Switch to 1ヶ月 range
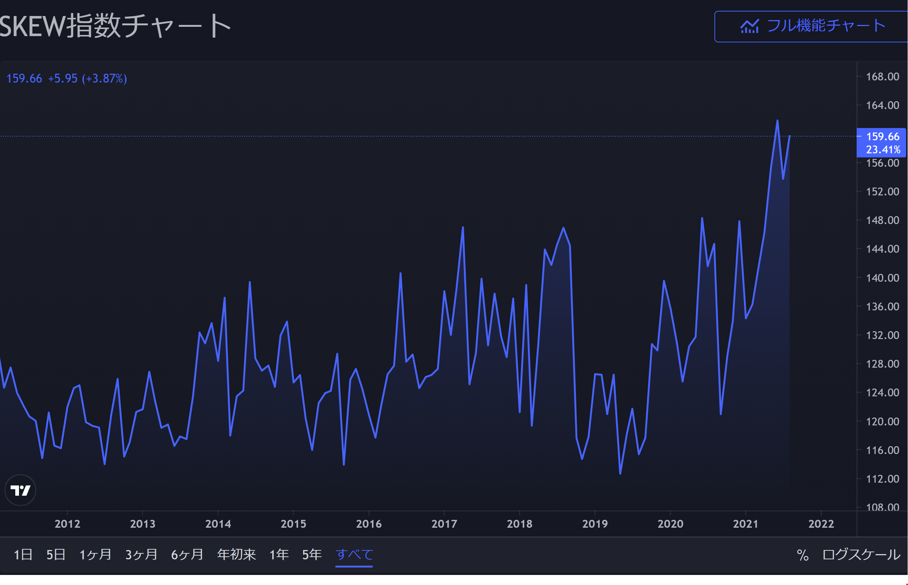This screenshot has height=585, width=908. (95, 555)
